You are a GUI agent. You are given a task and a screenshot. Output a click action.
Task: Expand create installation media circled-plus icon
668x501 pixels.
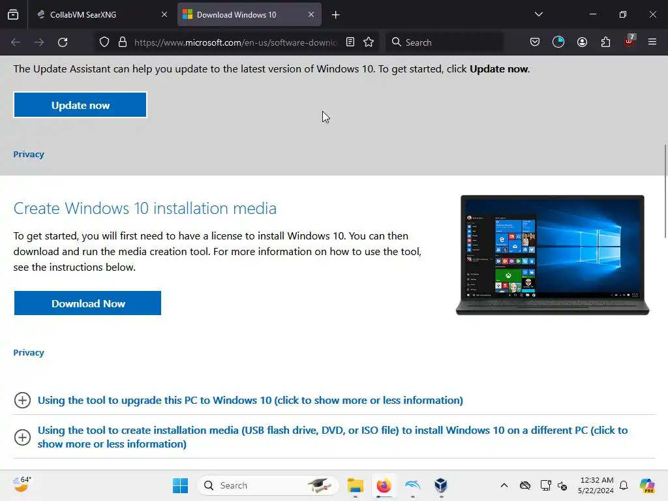coord(23,437)
